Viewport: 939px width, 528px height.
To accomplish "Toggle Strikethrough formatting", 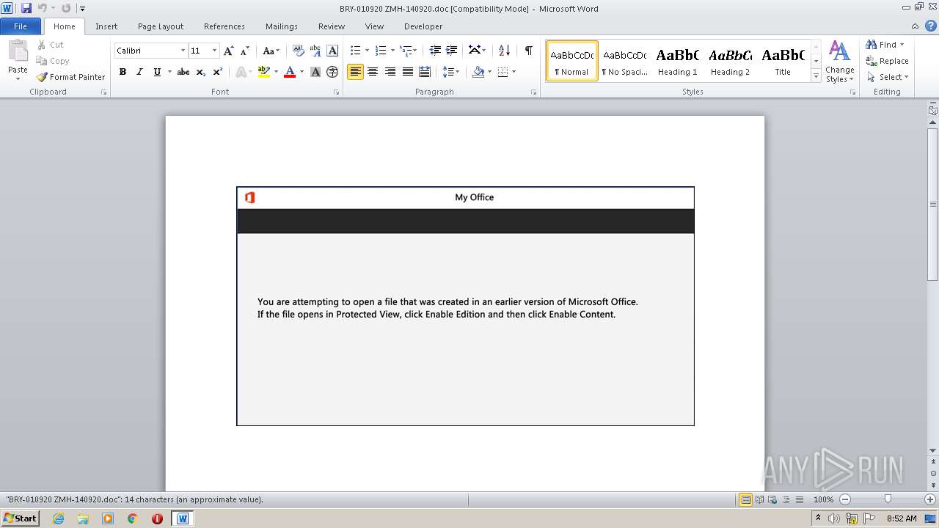I will pyautogui.click(x=183, y=72).
